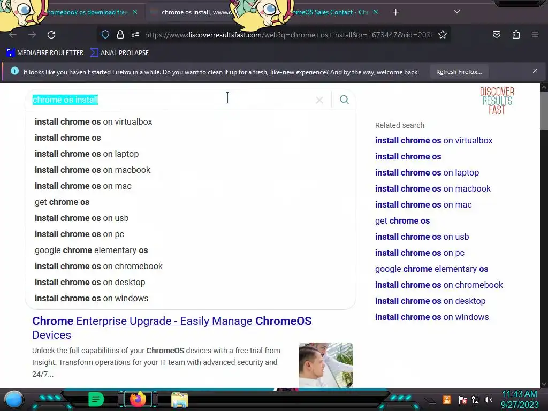The image size is (548, 411).
Task: Select suggestion install chrome os on windows
Action: tap(92, 299)
